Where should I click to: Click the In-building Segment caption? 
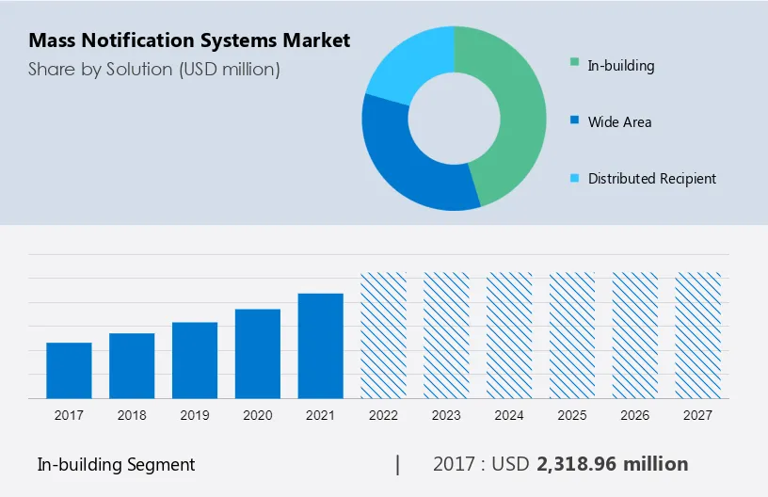tap(116, 465)
